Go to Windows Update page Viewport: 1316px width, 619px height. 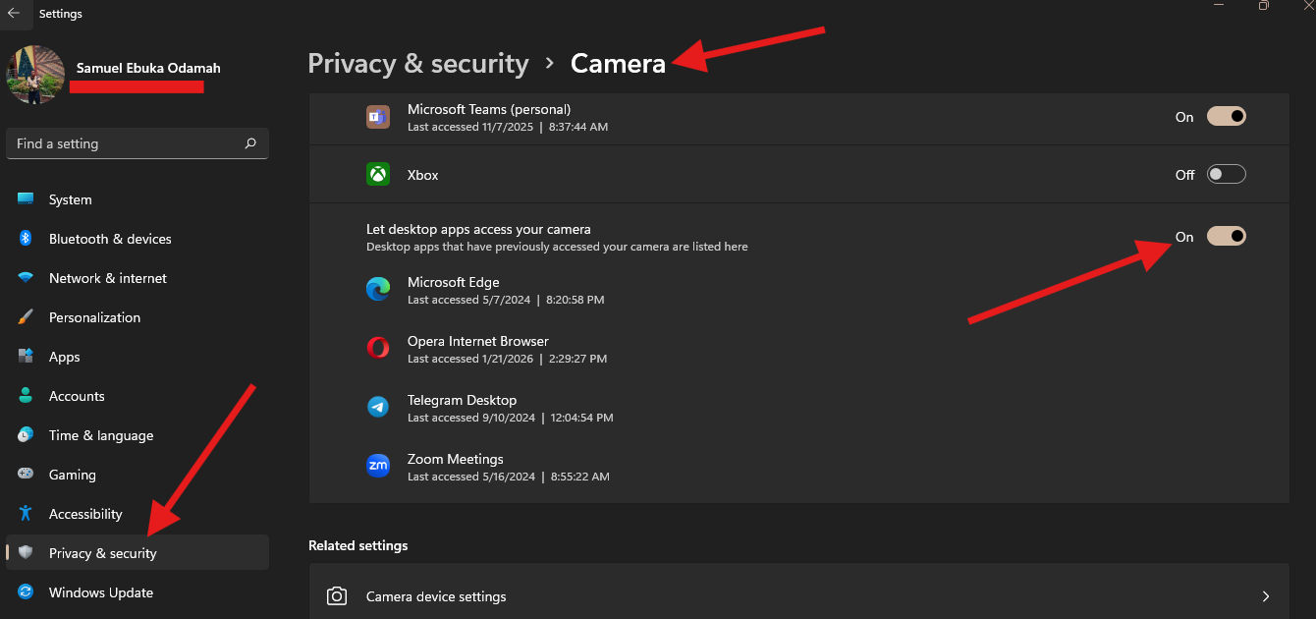tap(101, 592)
